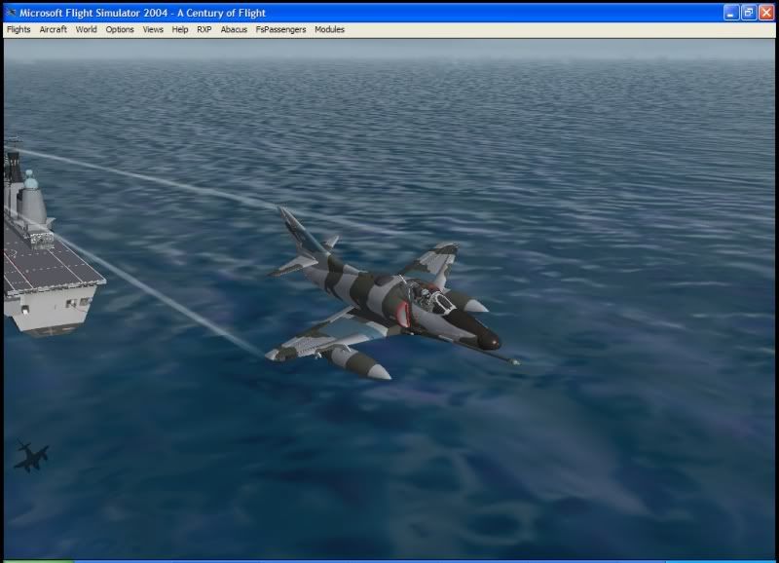Click the Flight Simulator title bar icon
Image resolution: width=779 pixels, height=563 pixels.
tap(11, 13)
